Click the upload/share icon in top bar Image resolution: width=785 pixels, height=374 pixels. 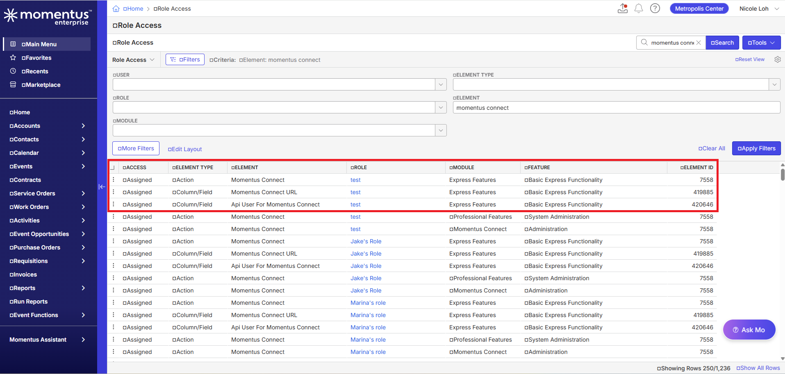(x=623, y=9)
